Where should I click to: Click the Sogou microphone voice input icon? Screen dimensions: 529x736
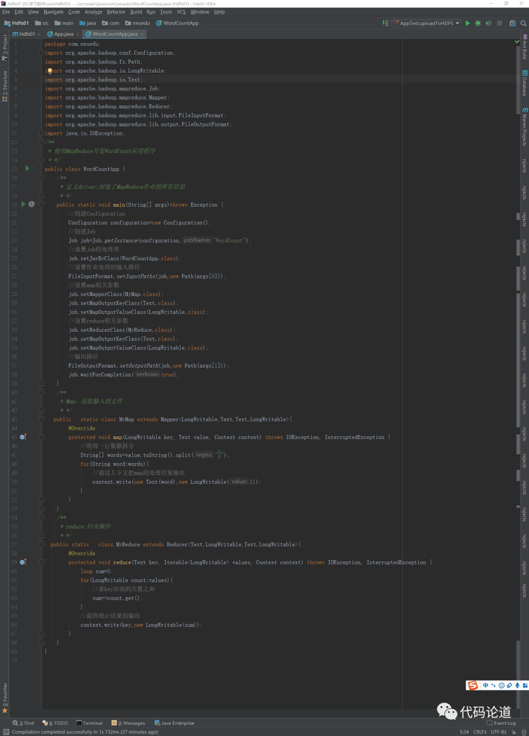click(x=517, y=686)
